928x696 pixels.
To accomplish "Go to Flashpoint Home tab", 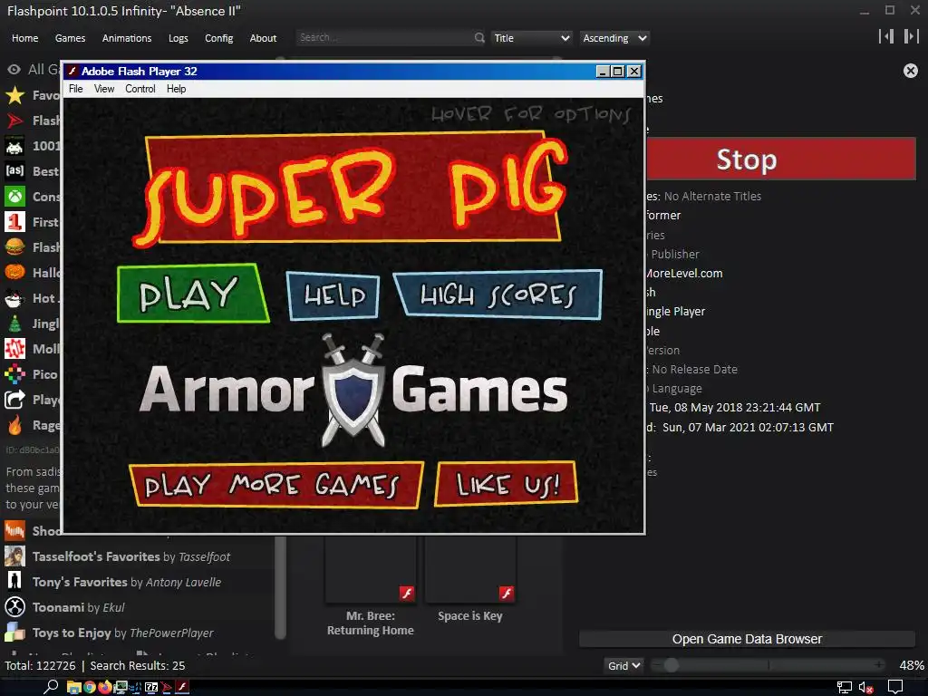I will (24, 38).
